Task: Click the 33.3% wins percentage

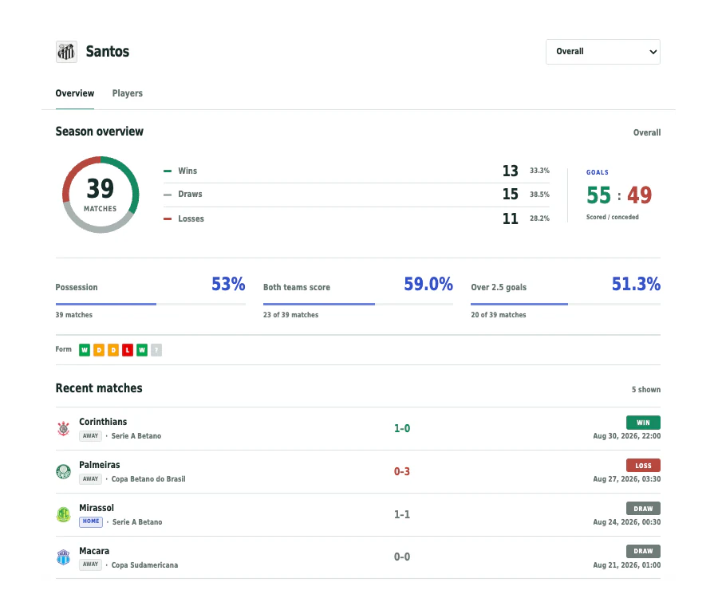Action: click(539, 171)
